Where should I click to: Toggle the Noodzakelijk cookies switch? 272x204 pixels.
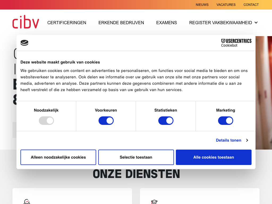click(46, 121)
